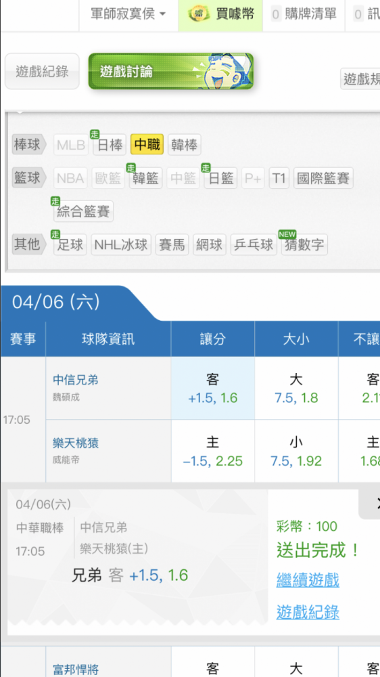Close the bet confirmation panel

coord(375,504)
